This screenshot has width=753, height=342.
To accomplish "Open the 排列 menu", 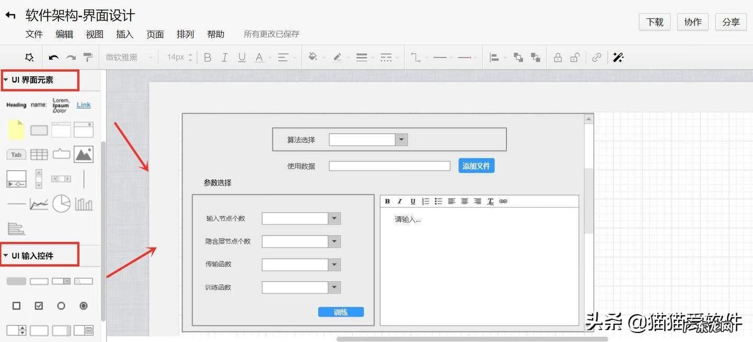I will coord(185,34).
